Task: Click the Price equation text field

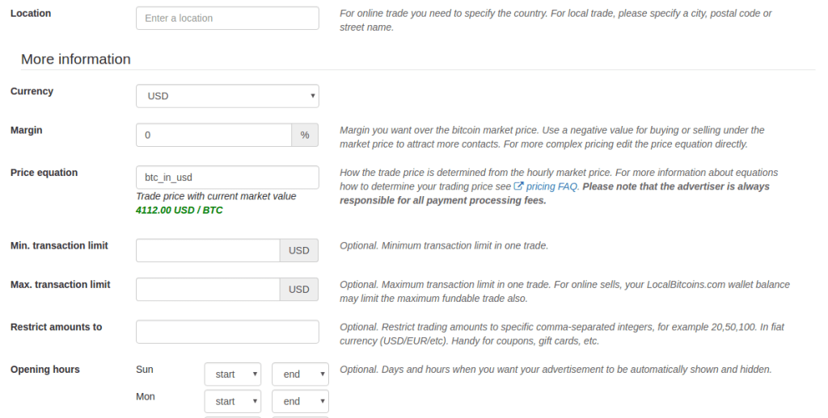Action: (x=227, y=178)
